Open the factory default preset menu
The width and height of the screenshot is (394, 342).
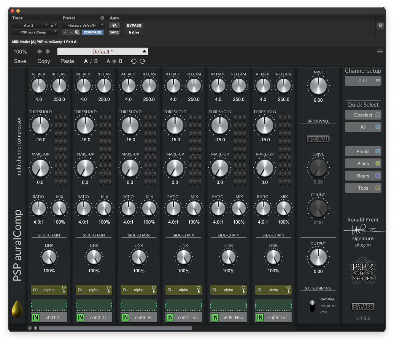83,26
